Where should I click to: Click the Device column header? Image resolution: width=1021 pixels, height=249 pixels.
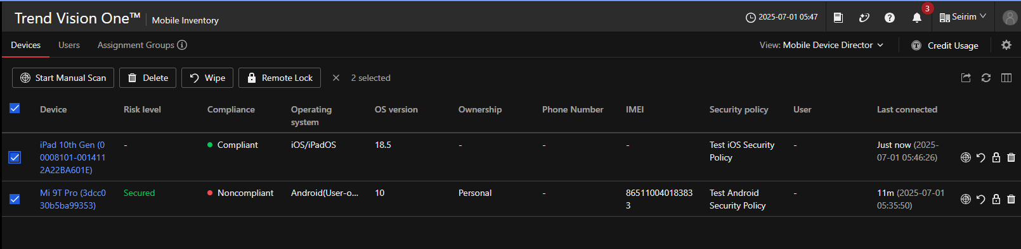pyautogui.click(x=53, y=109)
